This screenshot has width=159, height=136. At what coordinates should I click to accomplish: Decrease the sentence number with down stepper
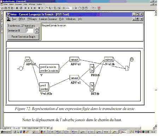[37, 32]
